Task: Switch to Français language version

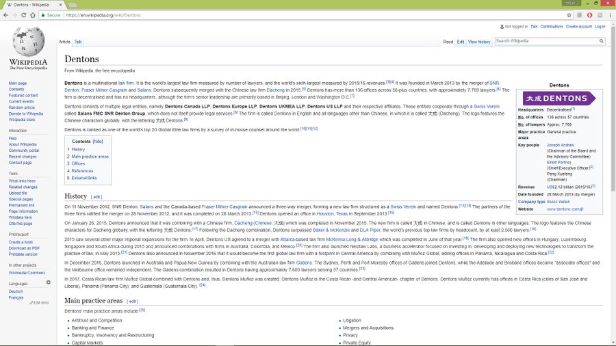Action: (x=16, y=297)
